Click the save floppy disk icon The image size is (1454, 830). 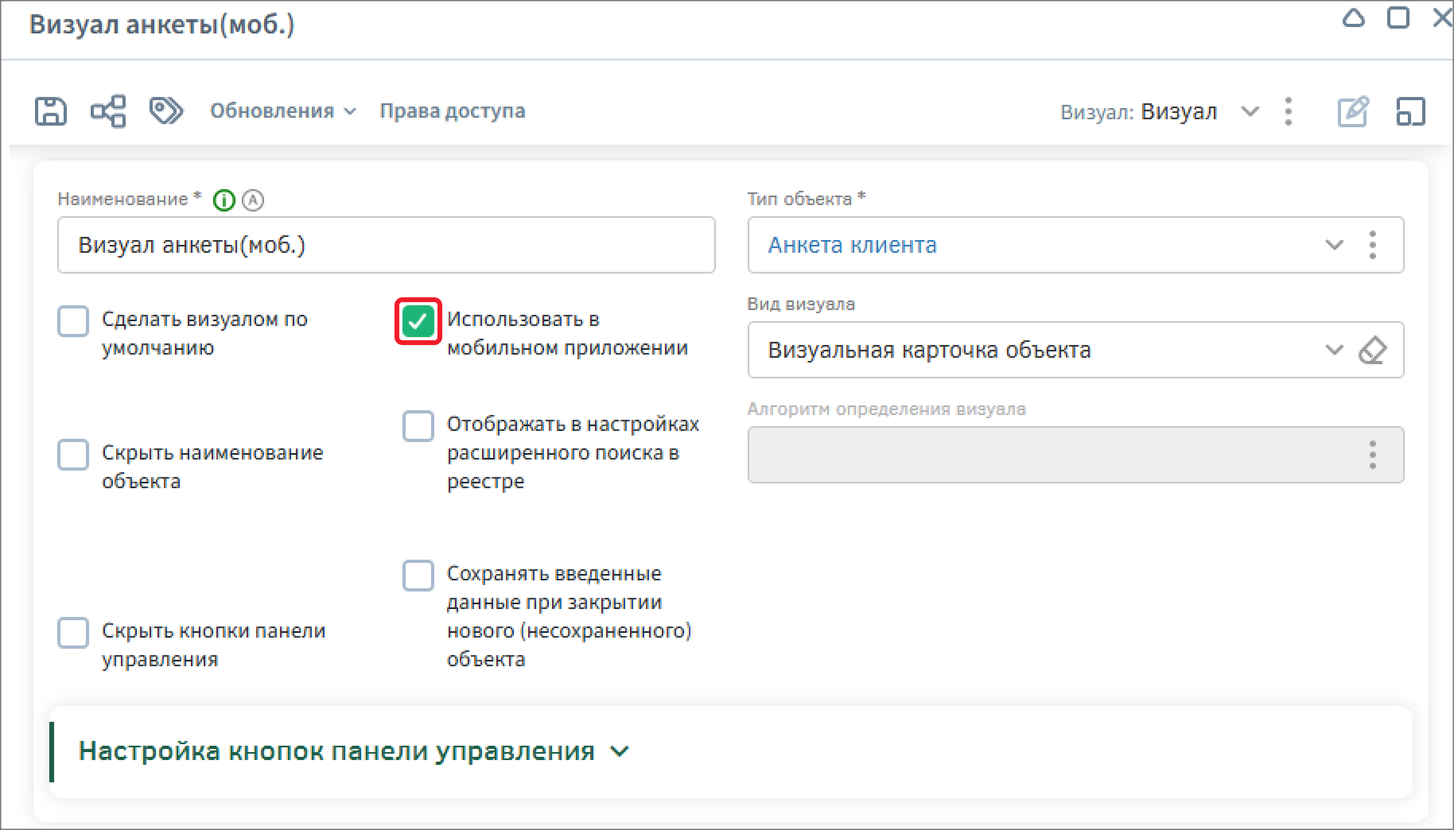[x=50, y=111]
